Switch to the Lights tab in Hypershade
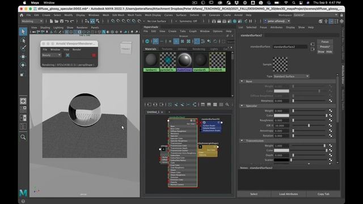 pyautogui.click(x=214, y=49)
